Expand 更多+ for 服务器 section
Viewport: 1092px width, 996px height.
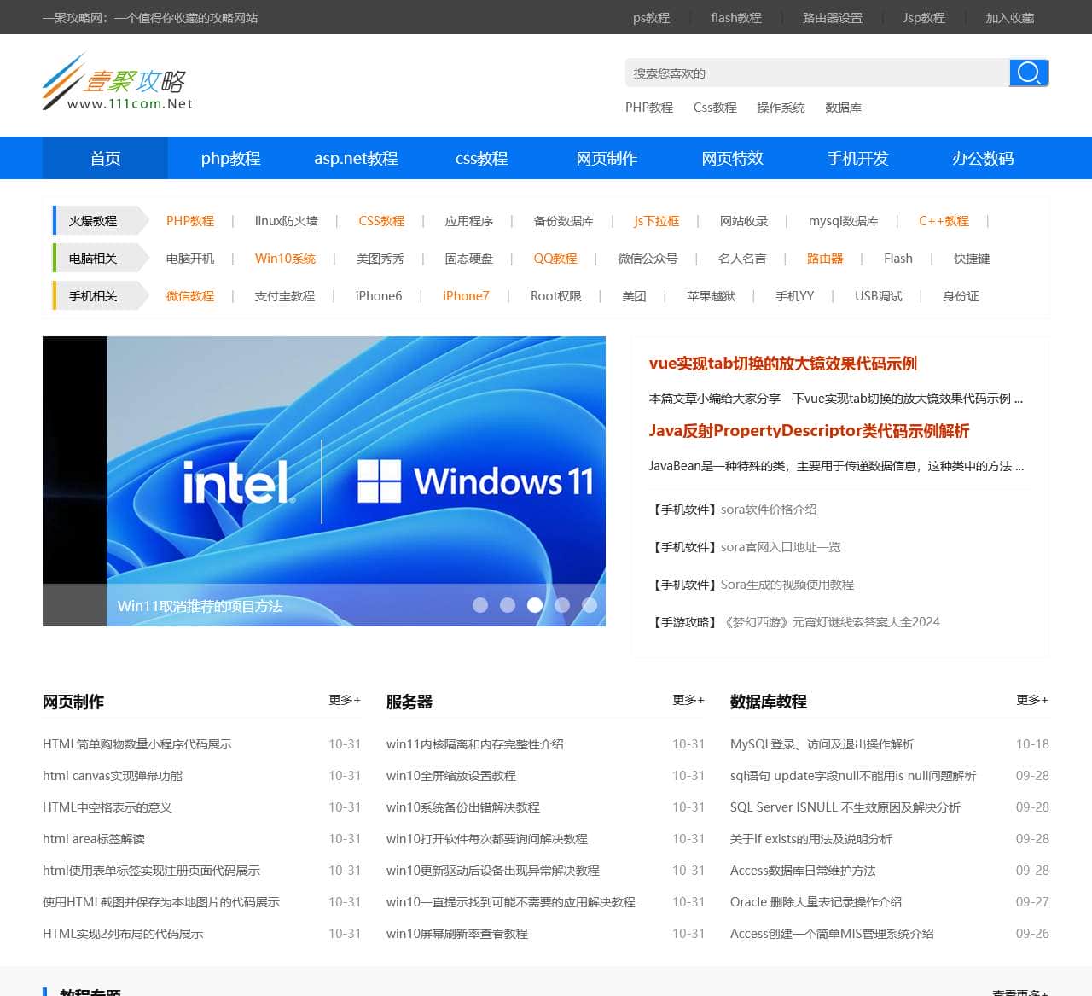[x=688, y=700]
